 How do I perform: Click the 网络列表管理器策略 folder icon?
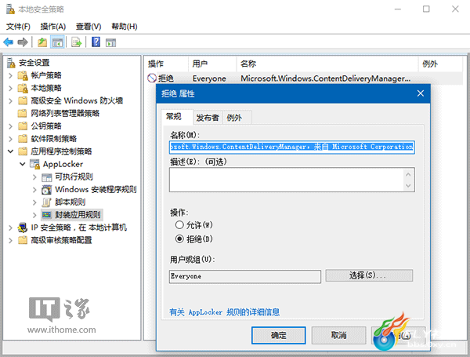(23, 113)
